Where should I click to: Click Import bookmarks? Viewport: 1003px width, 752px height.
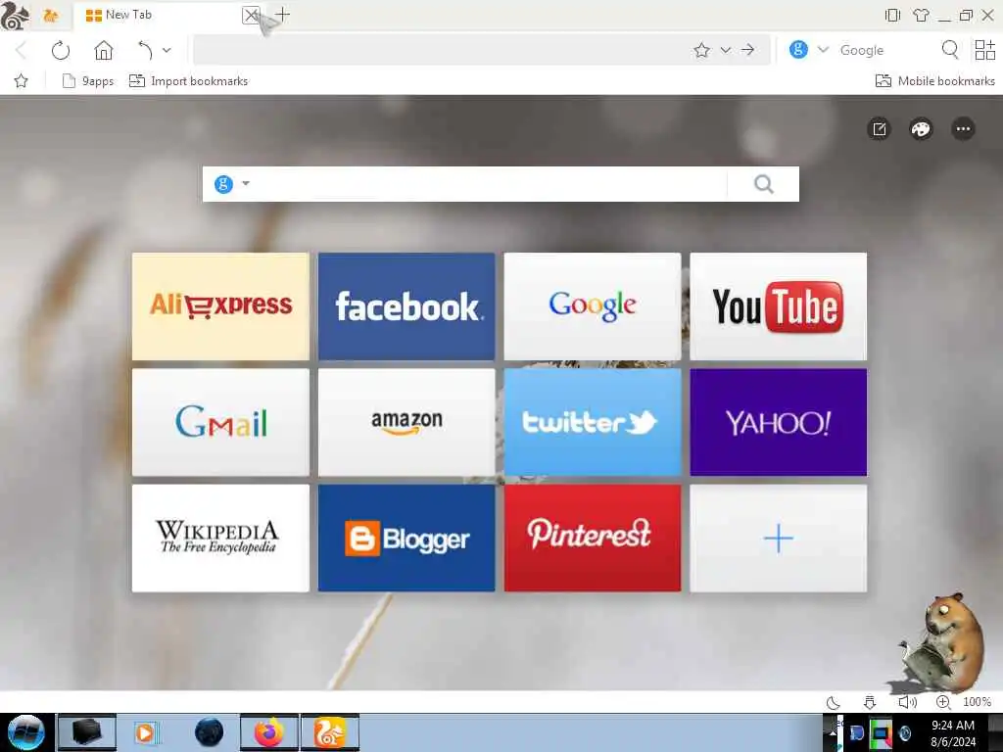pyautogui.click(x=189, y=81)
